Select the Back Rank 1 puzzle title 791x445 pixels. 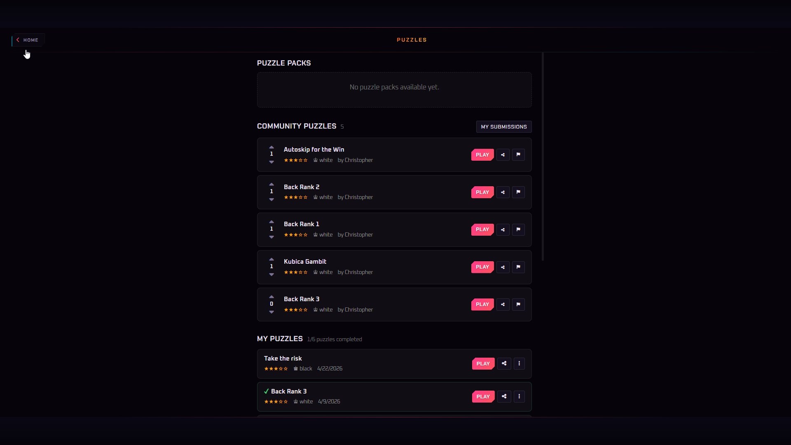(x=302, y=224)
